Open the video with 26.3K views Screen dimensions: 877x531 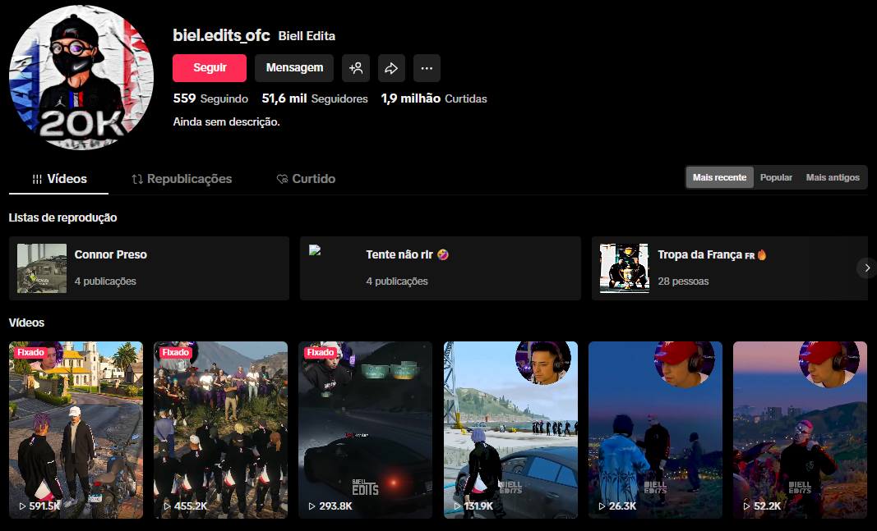click(x=656, y=430)
